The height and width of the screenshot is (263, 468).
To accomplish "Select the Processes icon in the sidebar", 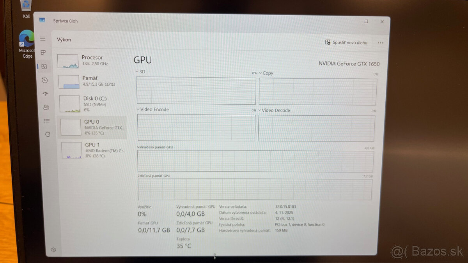I will [x=44, y=52].
